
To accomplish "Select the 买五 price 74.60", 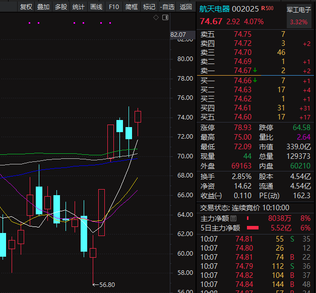I will pyautogui.click(x=242, y=117).
